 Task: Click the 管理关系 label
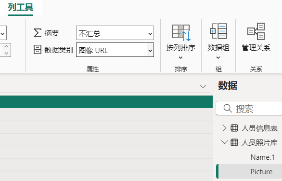[256, 48]
